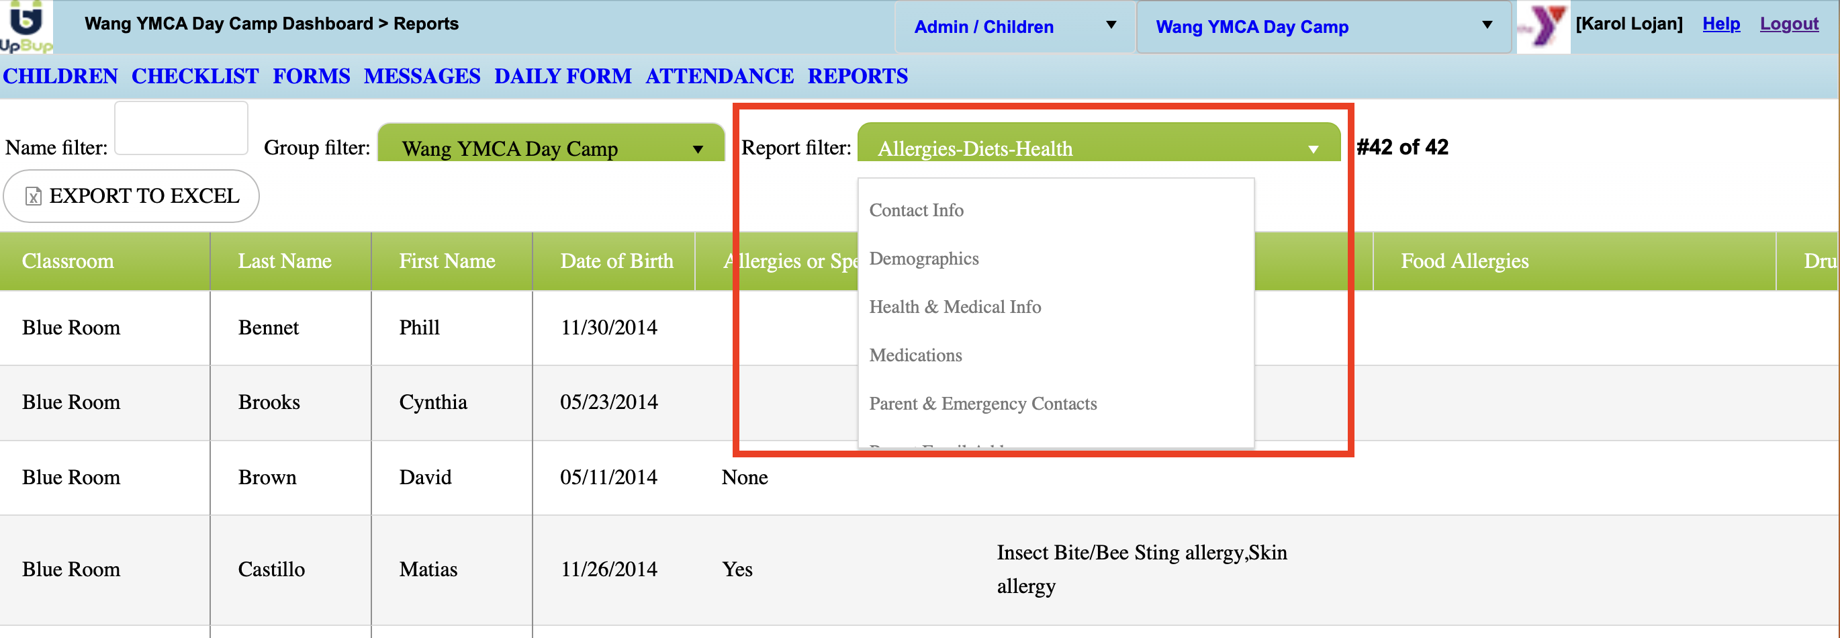
Task: Click the UpBup logo icon
Action: pyautogui.click(x=26, y=26)
